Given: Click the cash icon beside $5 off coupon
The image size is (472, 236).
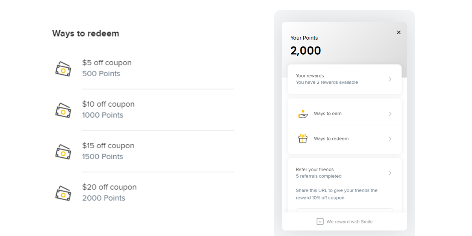Looking at the screenshot, I should pos(63,69).
